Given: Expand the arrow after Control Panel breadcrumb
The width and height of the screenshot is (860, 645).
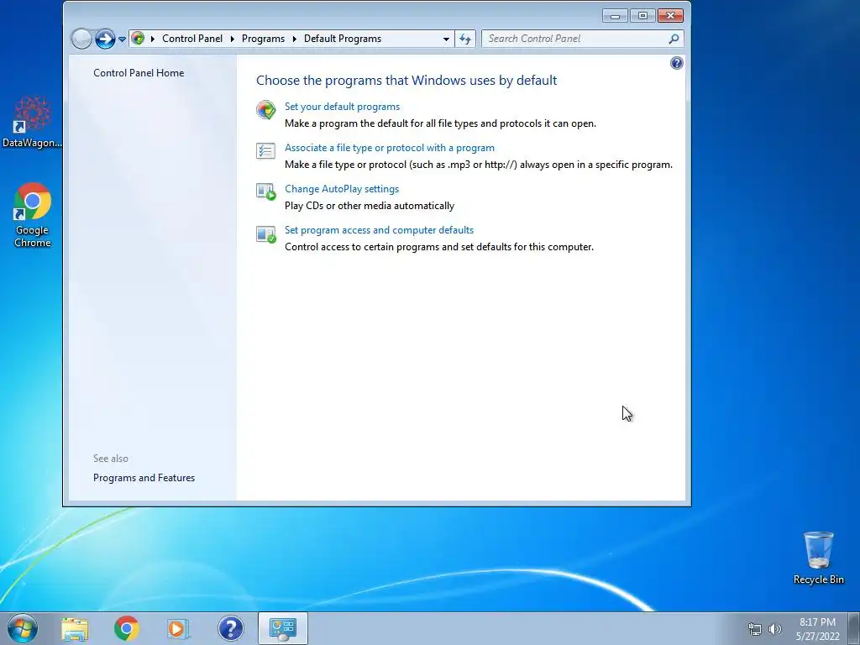Looking at the screenshot, I should [233, 39].
